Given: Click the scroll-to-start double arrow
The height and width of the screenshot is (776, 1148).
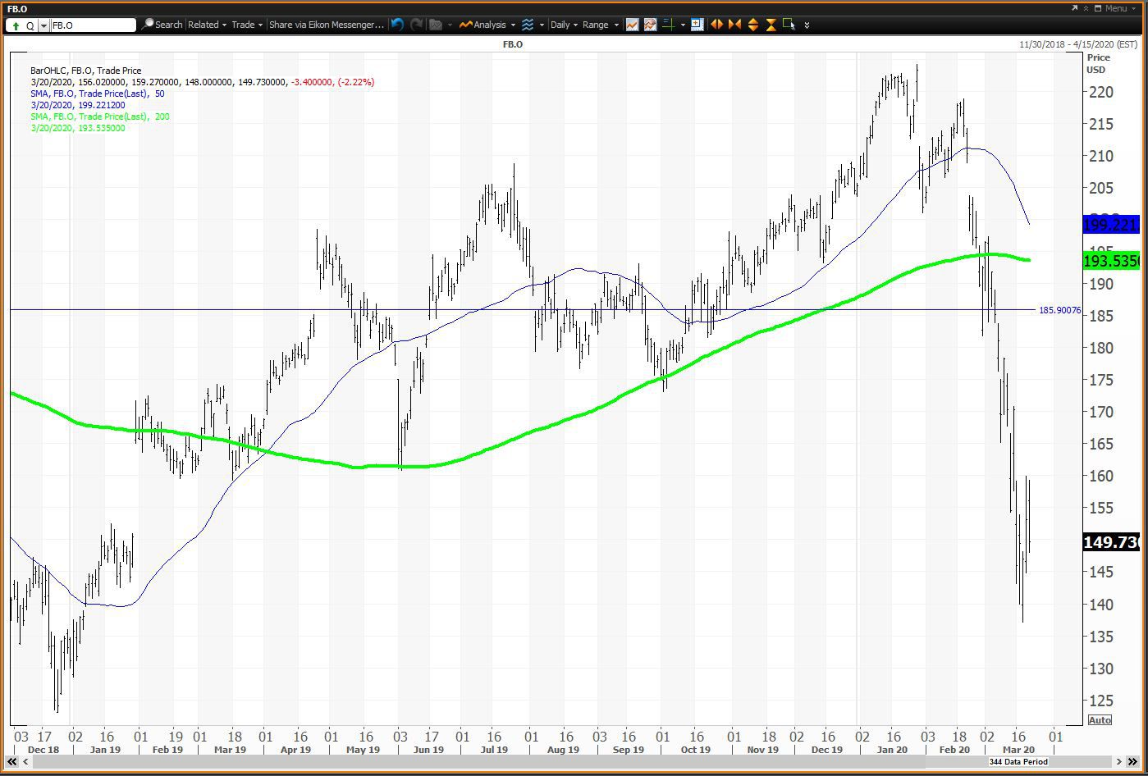Looking at the screenshot, I should (12, 762).
